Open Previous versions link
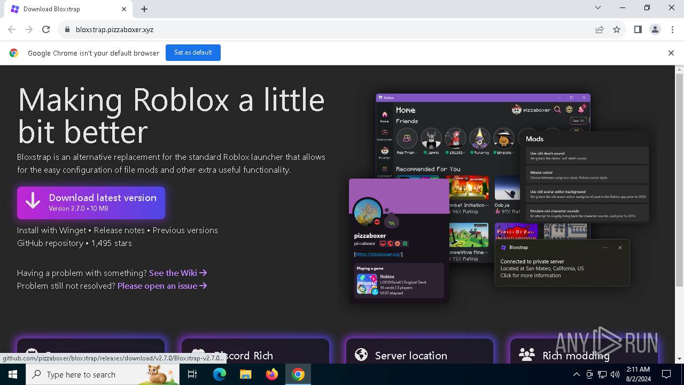The width and height of the screenshot is (684, 385). point(185,230)
